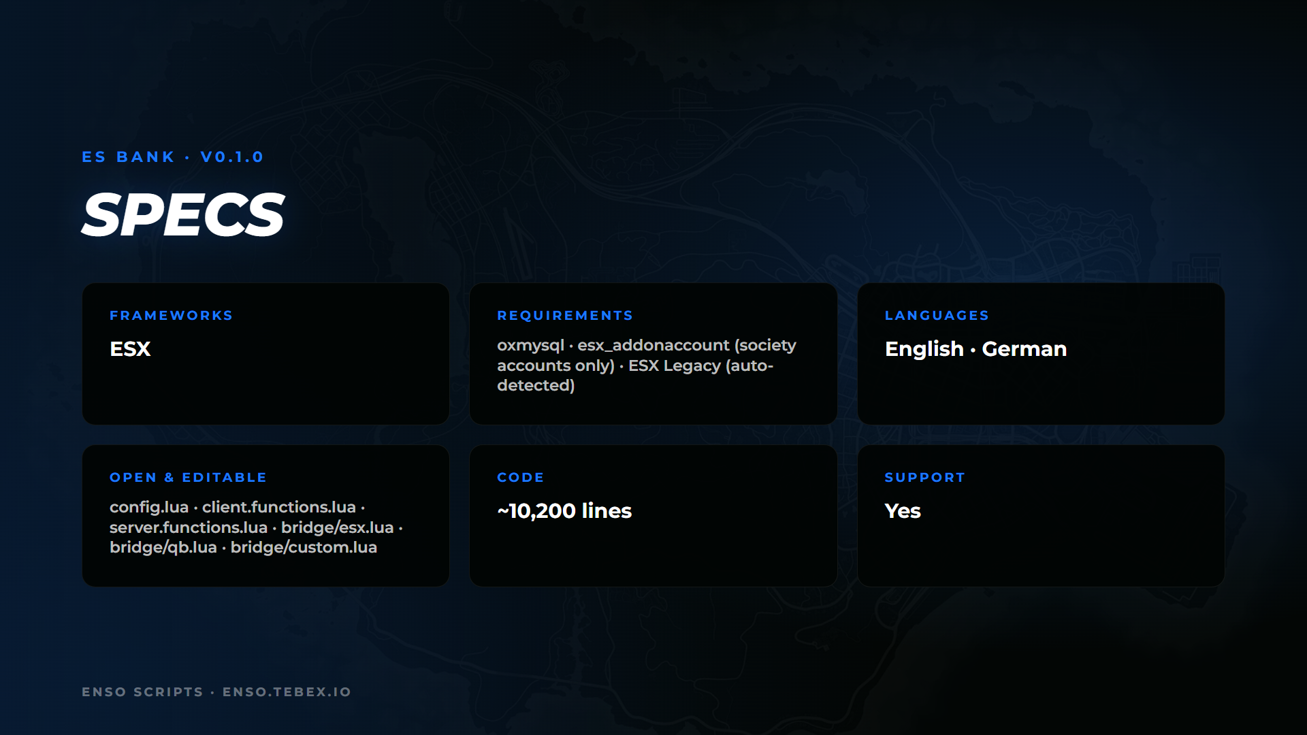Click the English · German value
The image size is (1307, 735).
tap(975, 349)
